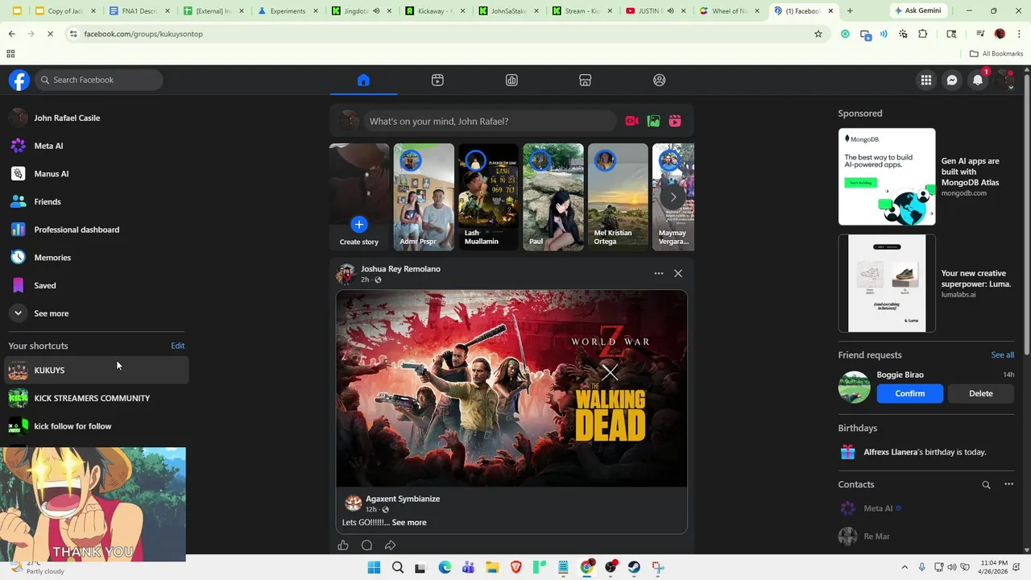
Task: Add Photo/video from composer icon
Action: (x=653, y=121)
